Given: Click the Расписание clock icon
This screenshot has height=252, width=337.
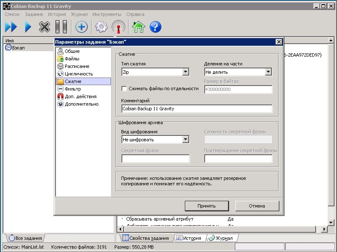Looking at the screenshot, I should [61, 66].
